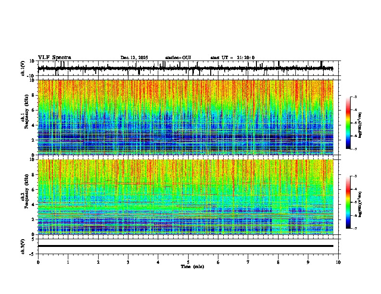
Task: Click the 'ch.3(V)' axis label
Action: point(23,246)
